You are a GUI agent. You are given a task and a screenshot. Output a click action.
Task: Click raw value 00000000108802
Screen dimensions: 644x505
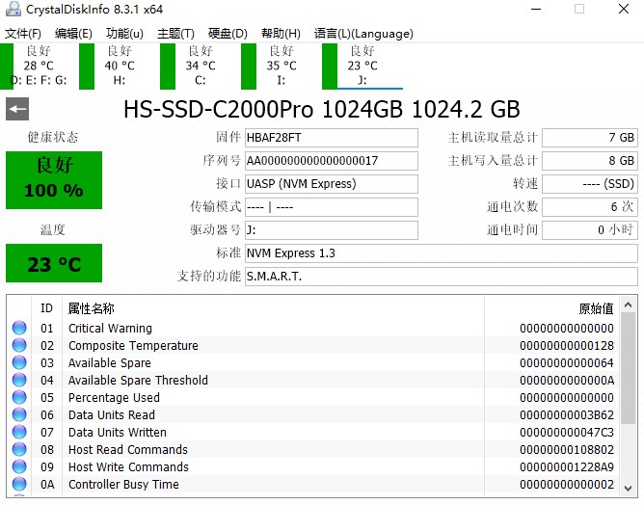point(567,449)
